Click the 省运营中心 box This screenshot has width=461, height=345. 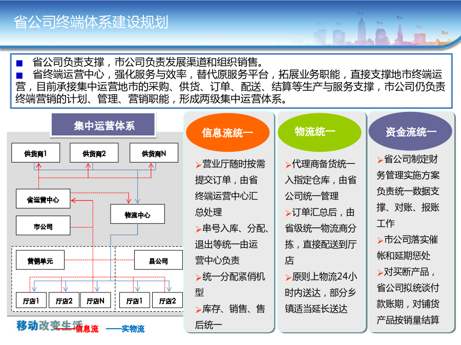pyautogui.click(x=43, y=199)
